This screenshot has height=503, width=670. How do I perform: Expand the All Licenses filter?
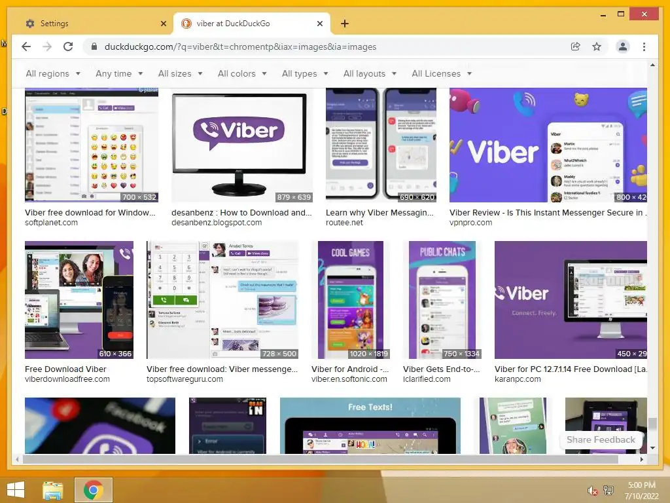click(442, 73)
